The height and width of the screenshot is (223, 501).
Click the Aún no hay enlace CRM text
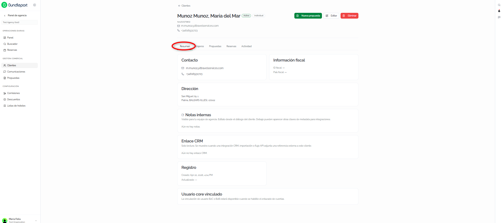coord(194,153)
